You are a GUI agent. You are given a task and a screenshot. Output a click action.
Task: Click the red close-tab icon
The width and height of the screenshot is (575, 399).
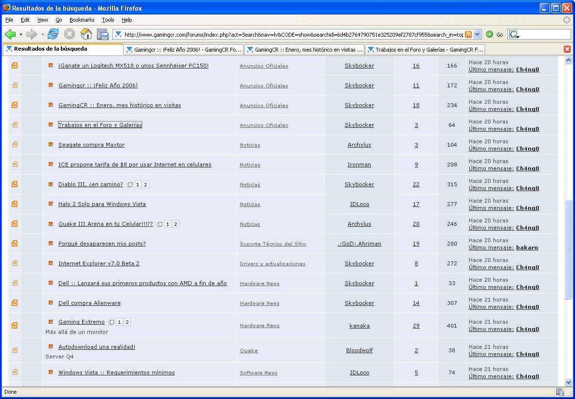567,49
